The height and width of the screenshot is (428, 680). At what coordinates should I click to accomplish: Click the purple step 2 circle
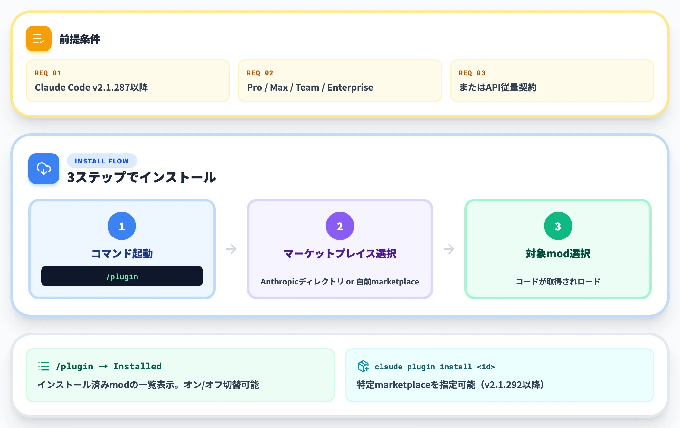[x=340, y=226]
